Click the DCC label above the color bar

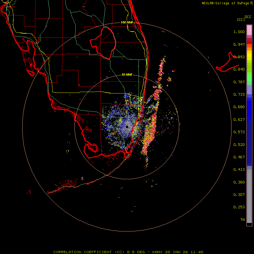(x=248, y=17)
